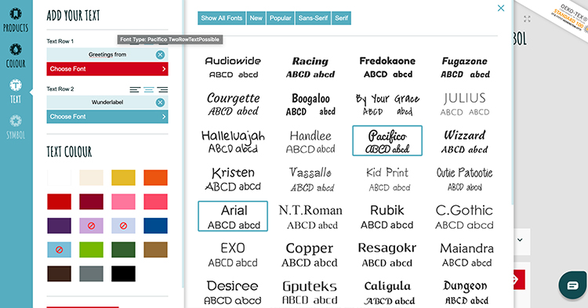
Task: Align Text Row 2 to the right
Action: [x=162, y=89]
